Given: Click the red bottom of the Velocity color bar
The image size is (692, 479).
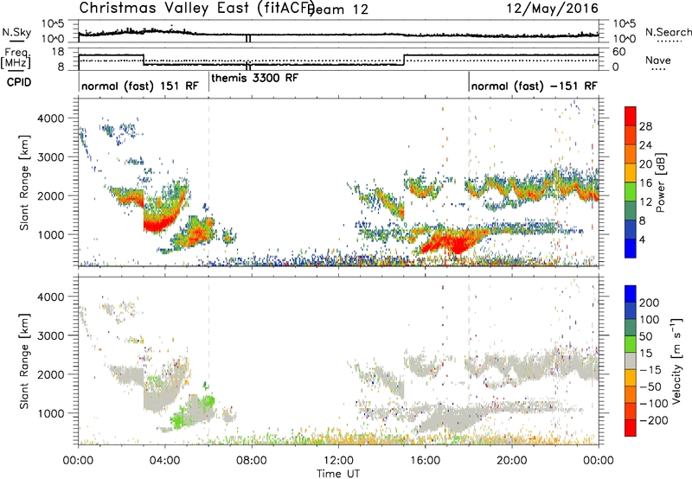Looking at the screenshot, I should [631, 428].
